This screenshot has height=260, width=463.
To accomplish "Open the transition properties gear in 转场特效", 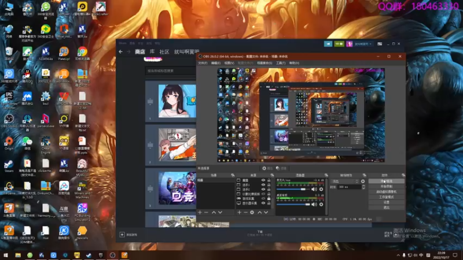I will (363, 181).
